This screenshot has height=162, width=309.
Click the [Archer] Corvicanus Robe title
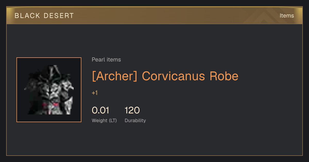pos(165,76)
